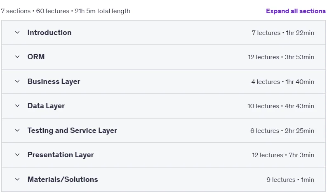The image size is (327, 193).
Task: Select the Materials/Solutions heading
Action: tap(63, 179)
